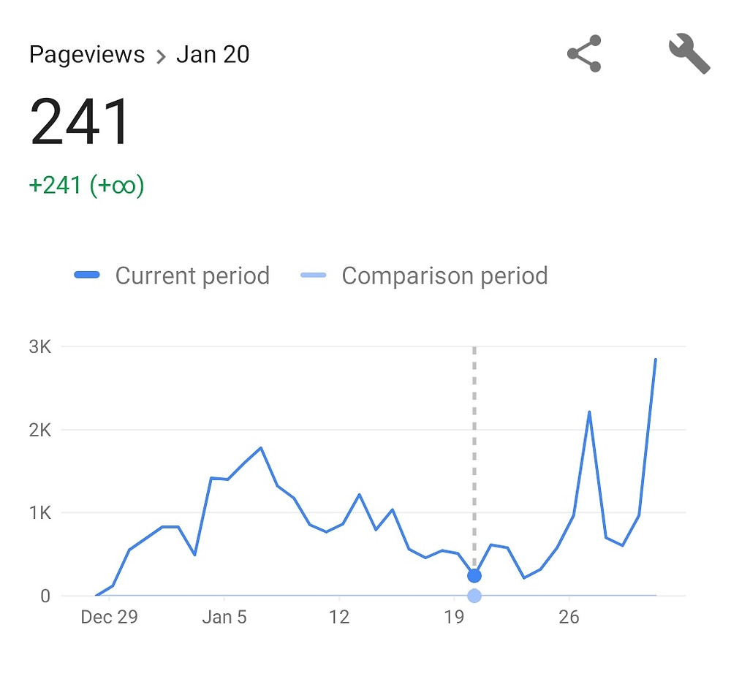Select the Jan 20 breadcrumb label
The width and height of the screenshot is (731, 698).
pos(213,53)
